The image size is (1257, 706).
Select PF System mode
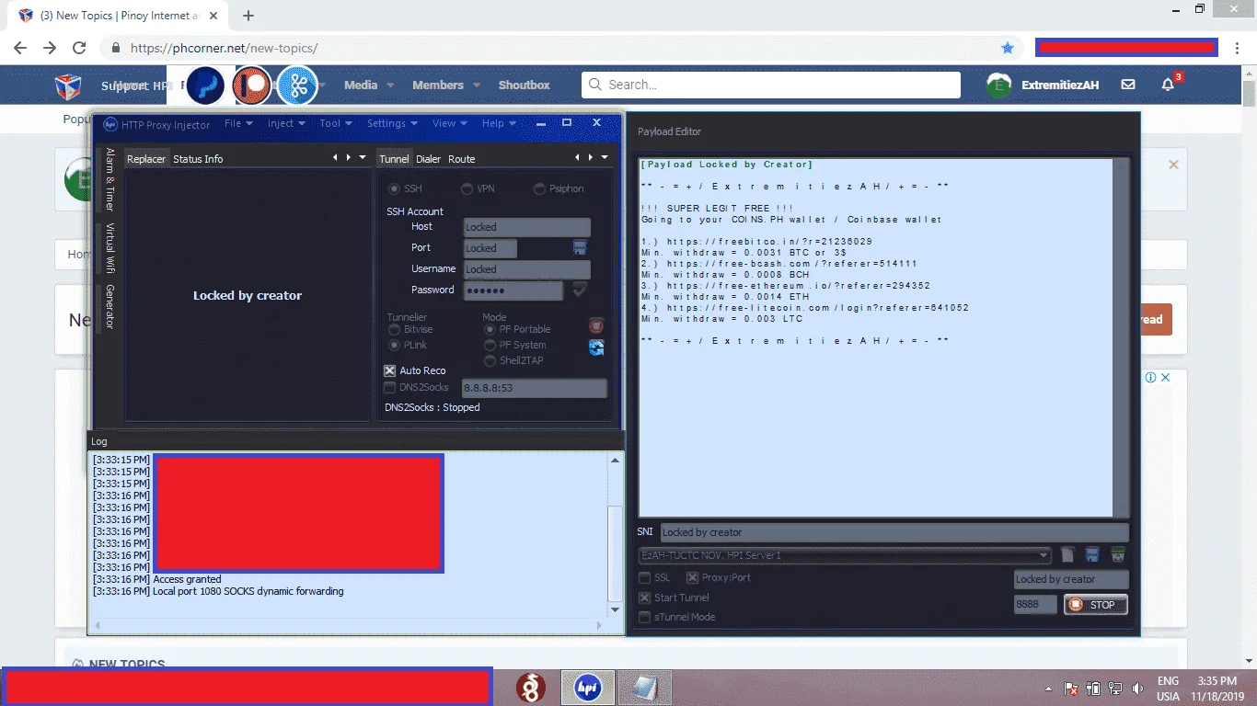490,345
